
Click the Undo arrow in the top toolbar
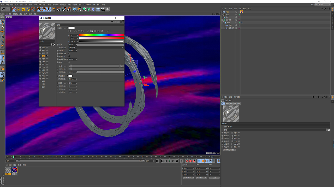3,9
